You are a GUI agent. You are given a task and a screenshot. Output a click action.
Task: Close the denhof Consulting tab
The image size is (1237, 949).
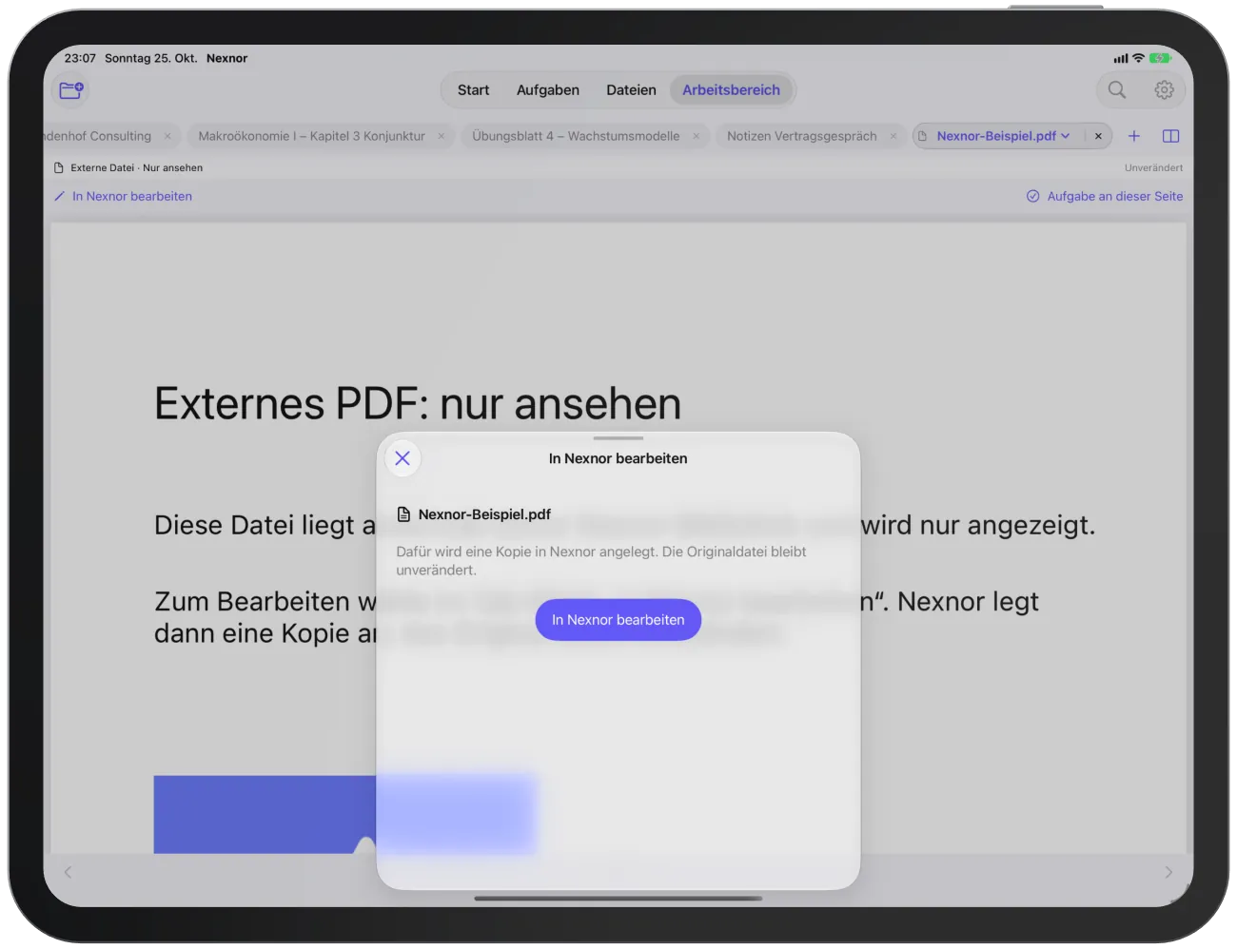pos(167,136)
